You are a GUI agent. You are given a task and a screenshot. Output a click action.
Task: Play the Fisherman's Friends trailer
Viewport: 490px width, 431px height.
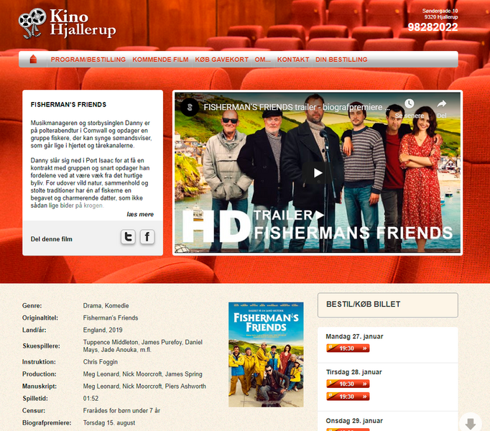point(318,173)
